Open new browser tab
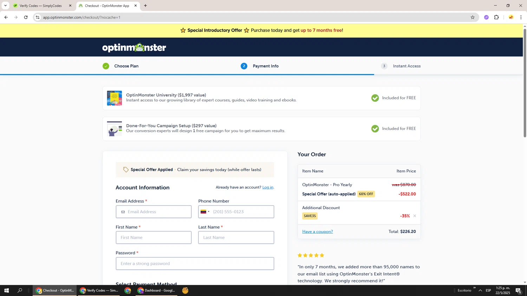Screen dimensions: 527x296 pos(145,6)
